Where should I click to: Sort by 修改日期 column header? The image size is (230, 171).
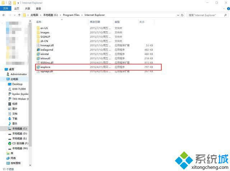tap(95, 22)
